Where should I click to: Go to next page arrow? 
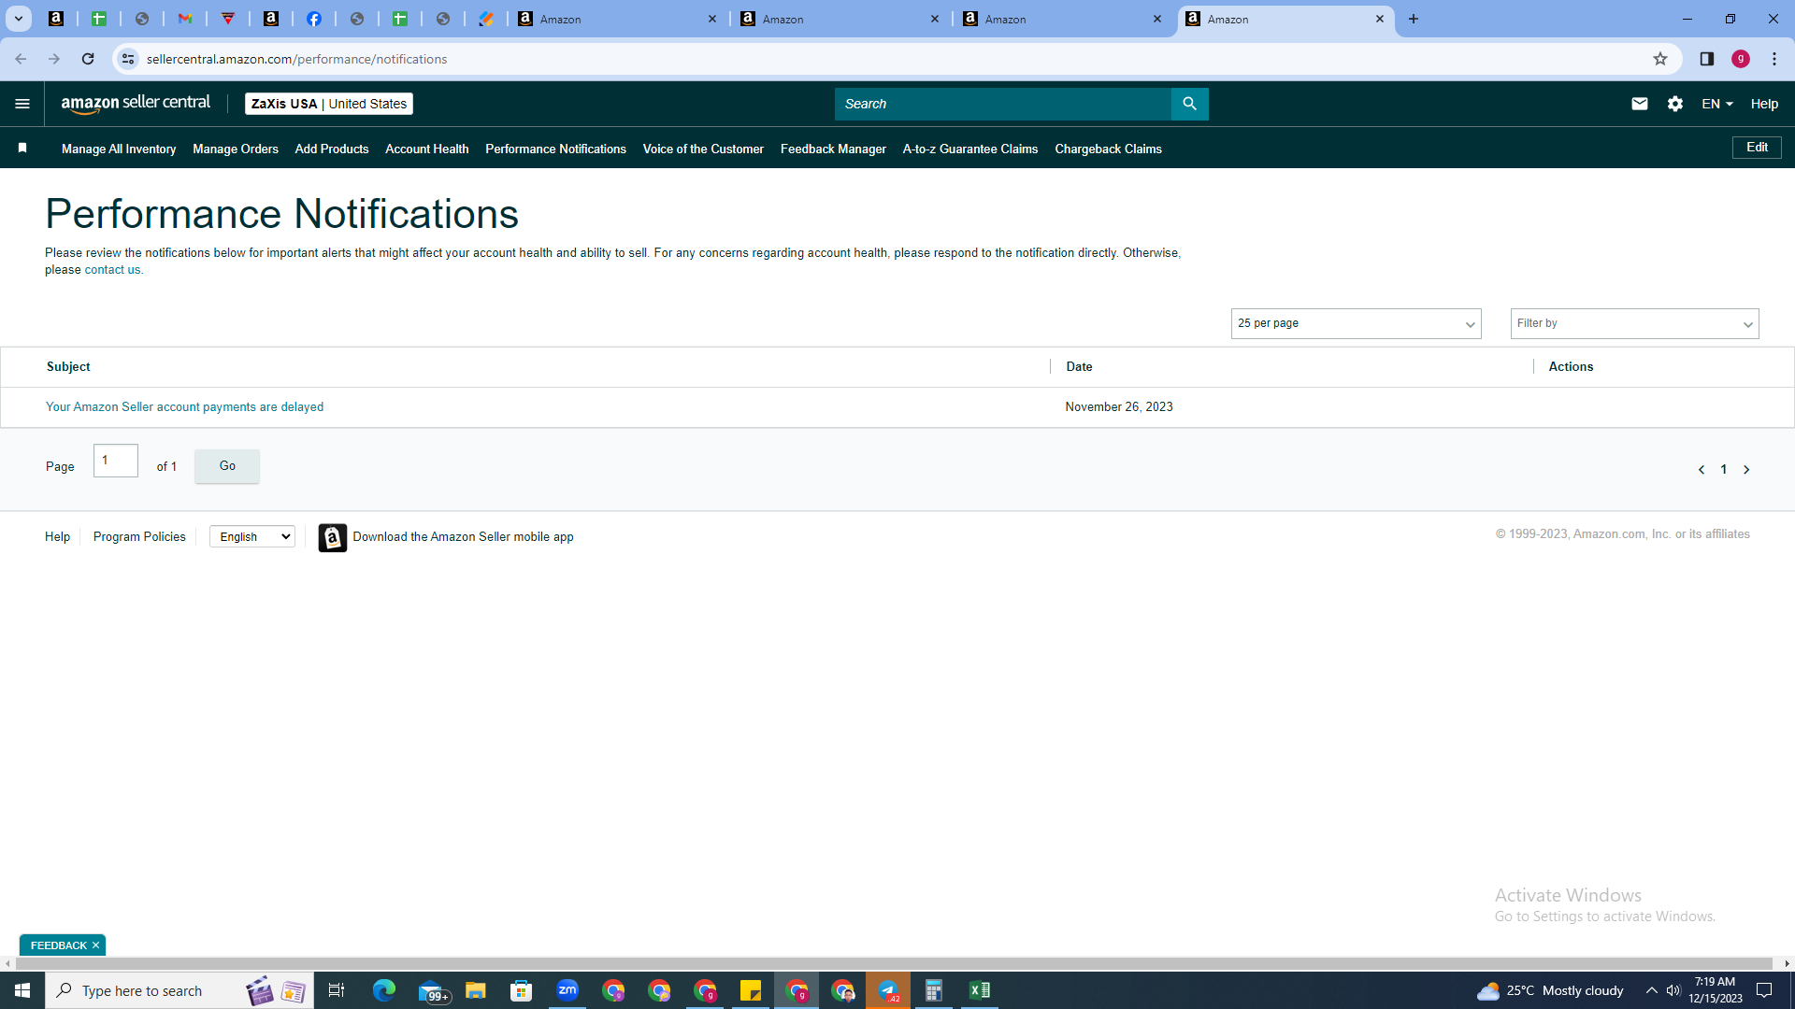[x=1746, y=470]
